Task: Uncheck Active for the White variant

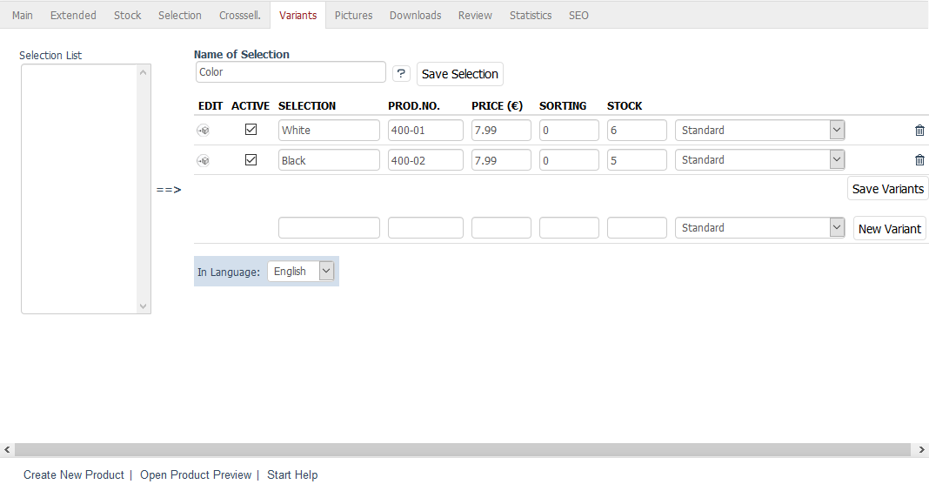Action: [x=251, y=129]
